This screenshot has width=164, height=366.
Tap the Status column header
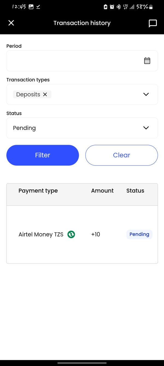coord(135,191)
